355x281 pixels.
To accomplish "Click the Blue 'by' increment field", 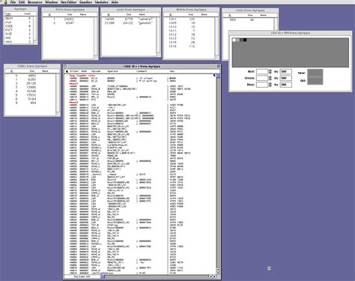I will click(285, 85).
